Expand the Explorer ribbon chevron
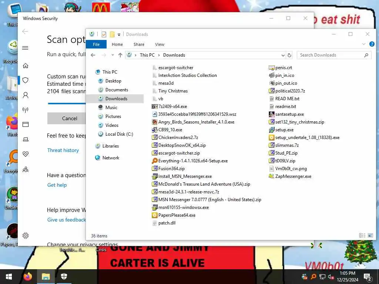This screenshot has width=379, height=284. [x=364, y=44]
